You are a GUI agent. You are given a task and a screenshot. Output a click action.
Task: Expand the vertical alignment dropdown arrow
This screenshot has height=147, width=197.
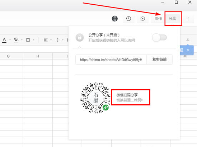point(63,40)
